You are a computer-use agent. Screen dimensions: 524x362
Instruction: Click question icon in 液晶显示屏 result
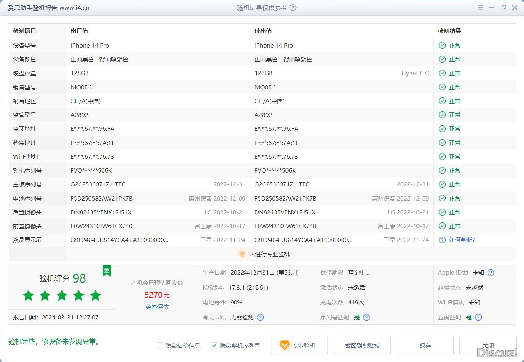pos(442,240)
